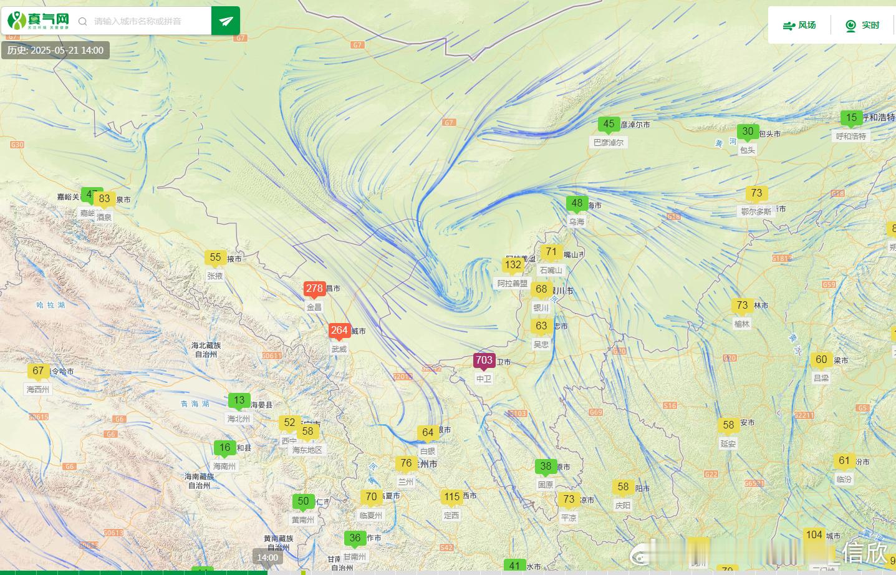Viewport: 896px width, 575px height.
Task: Open the 乌海 AQI 48 marker
Action: [577, 203]
